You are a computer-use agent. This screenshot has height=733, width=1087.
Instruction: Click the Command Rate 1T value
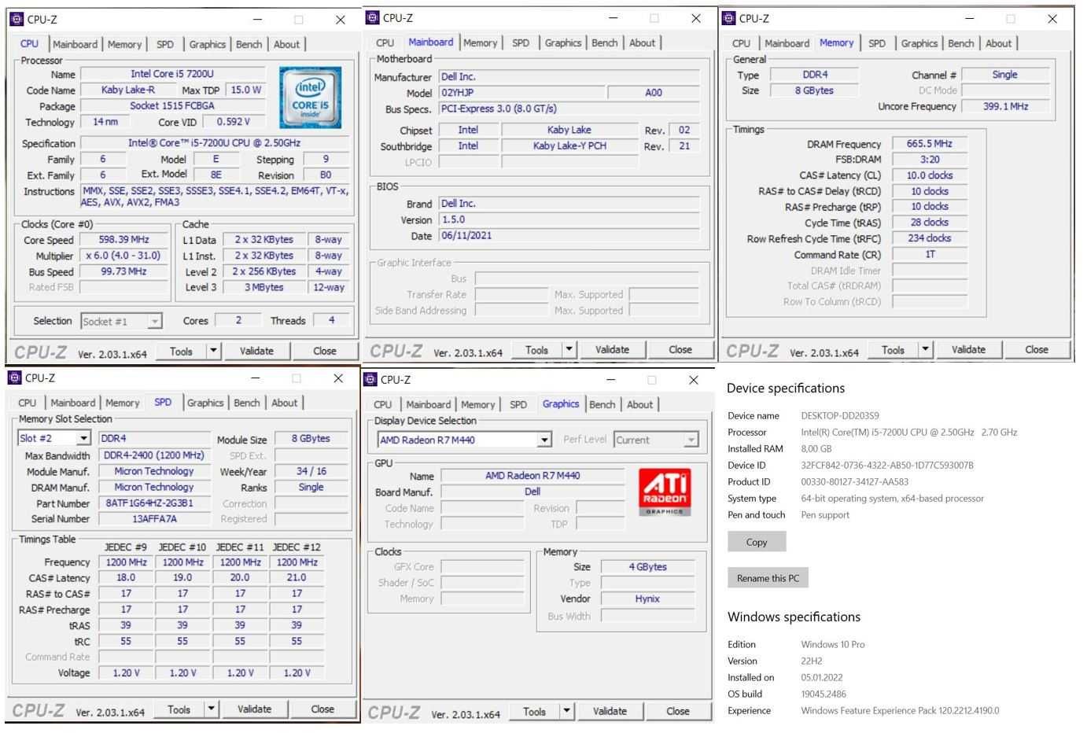coord(929,254)
